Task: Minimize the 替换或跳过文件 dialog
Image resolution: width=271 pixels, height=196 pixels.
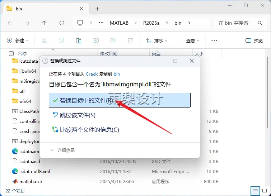Action: [159, 61]
